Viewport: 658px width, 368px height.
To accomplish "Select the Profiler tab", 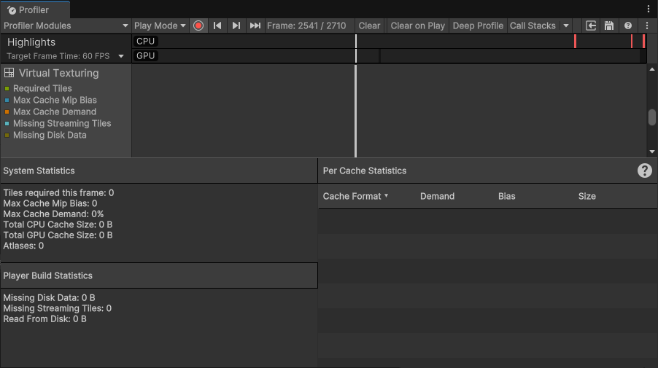I will point(34,10).
